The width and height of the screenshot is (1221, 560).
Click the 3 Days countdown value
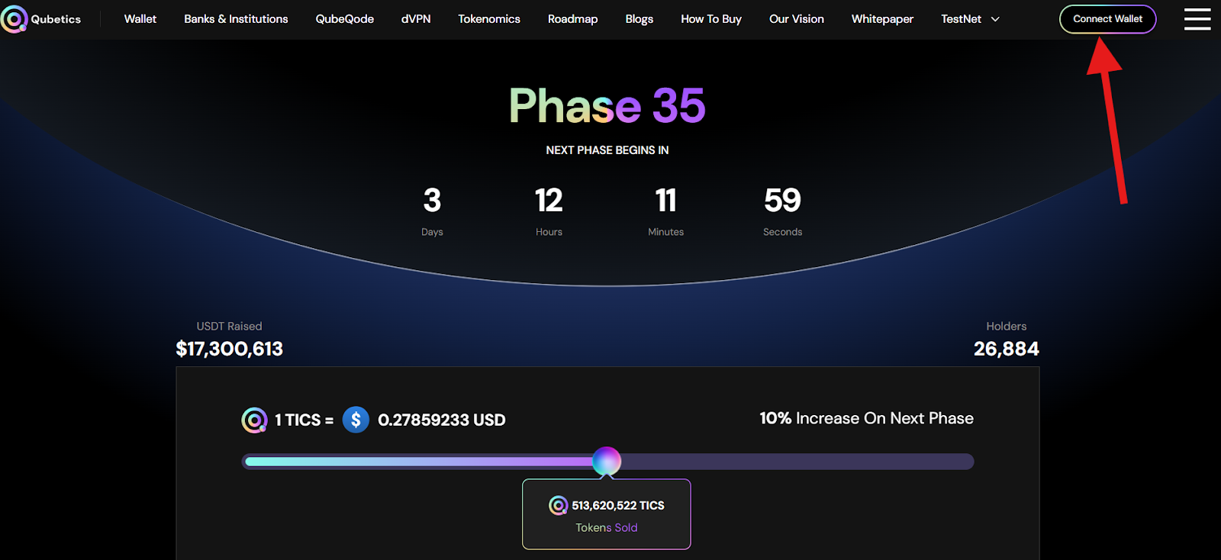(432, 201)
